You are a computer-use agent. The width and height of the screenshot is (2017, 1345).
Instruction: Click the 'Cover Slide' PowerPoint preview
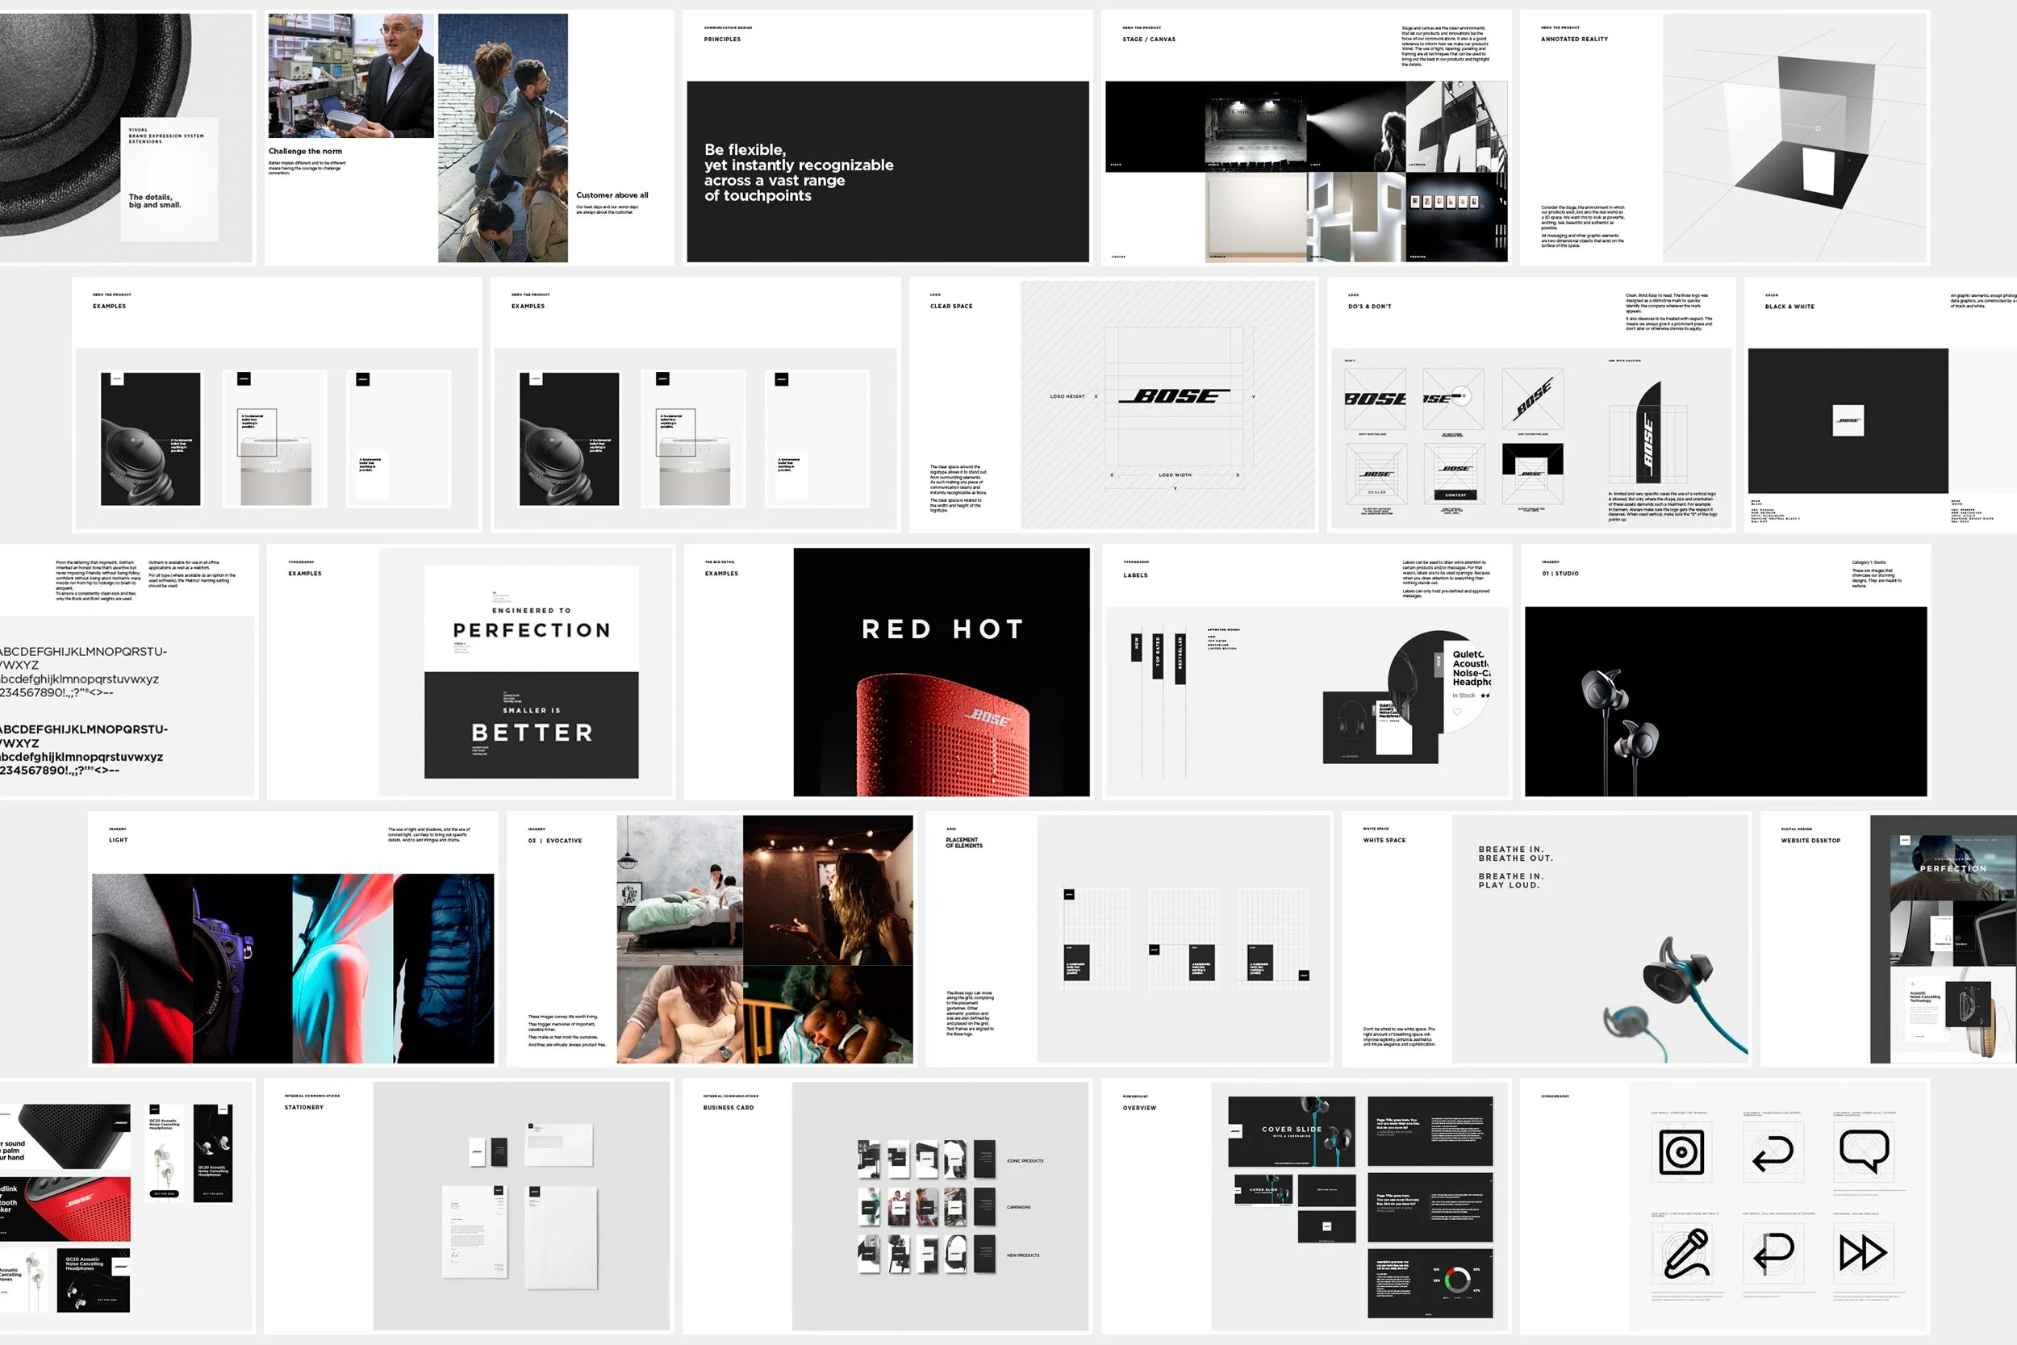[1291, 1130]
